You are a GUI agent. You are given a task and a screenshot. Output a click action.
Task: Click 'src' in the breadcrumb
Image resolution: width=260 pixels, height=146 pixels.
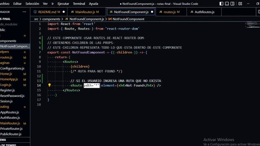36,19
